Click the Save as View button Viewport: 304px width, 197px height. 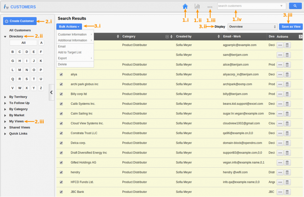(291, 27)
